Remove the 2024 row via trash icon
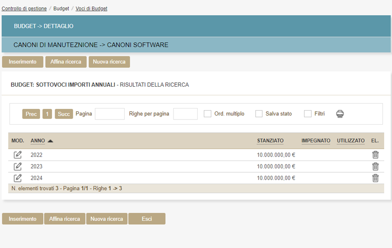The width and height of the screenshot is (392, 248). 375,178
